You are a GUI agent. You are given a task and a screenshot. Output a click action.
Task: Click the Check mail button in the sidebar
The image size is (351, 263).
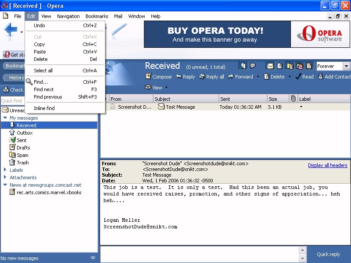(x=13, y=90)
